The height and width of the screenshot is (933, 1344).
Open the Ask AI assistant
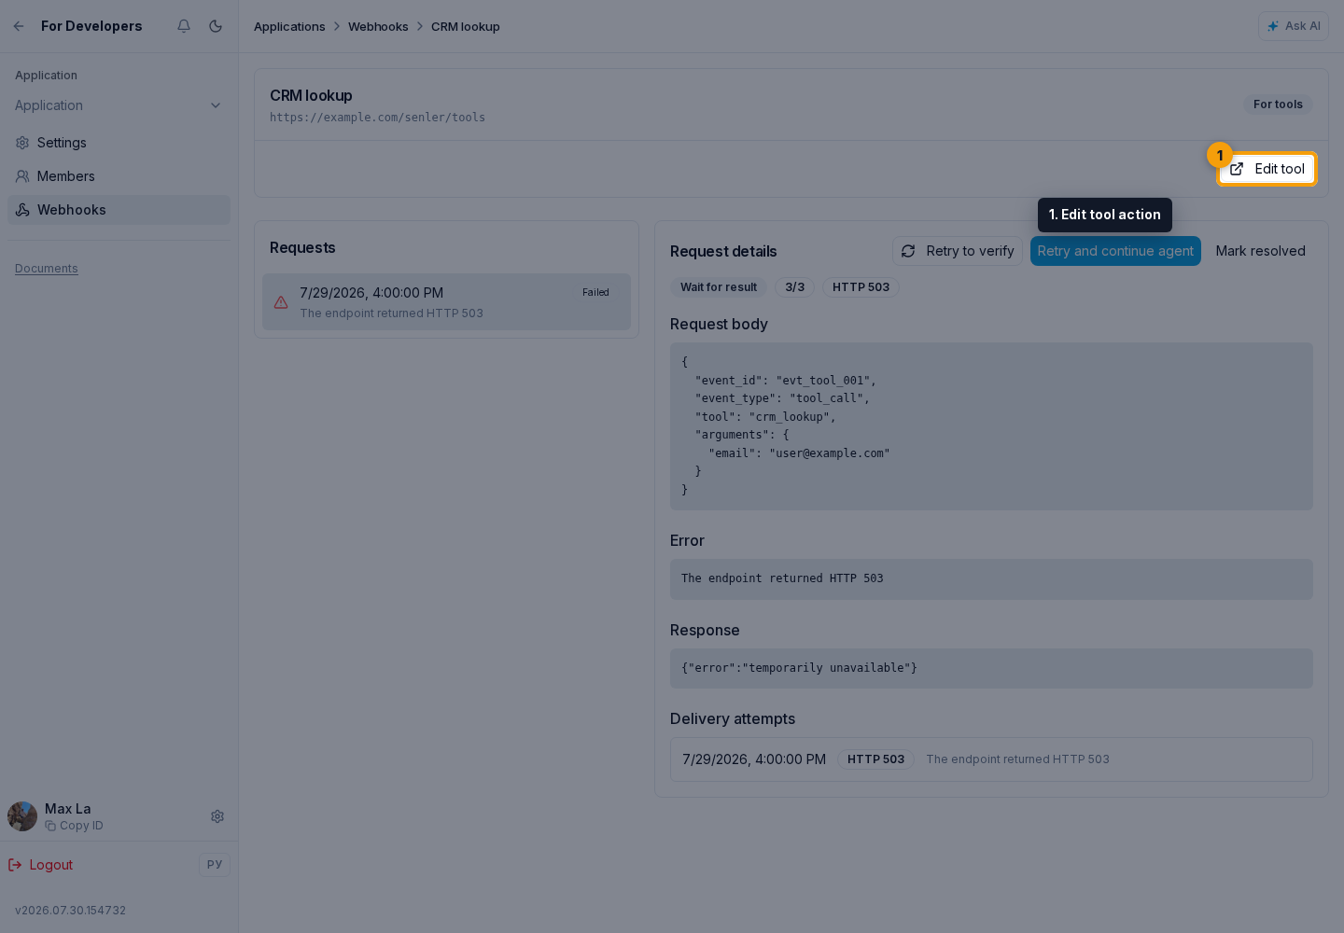coord(1293,26)
